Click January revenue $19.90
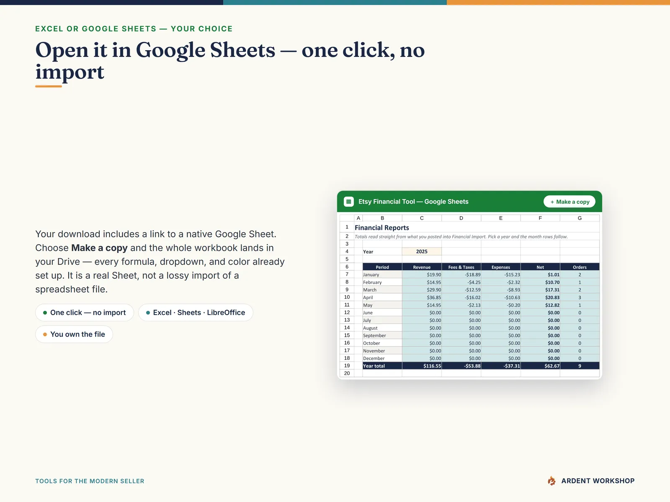Image resolution: width=670 pixels, height=502 pixels. [x=422, y=274]
